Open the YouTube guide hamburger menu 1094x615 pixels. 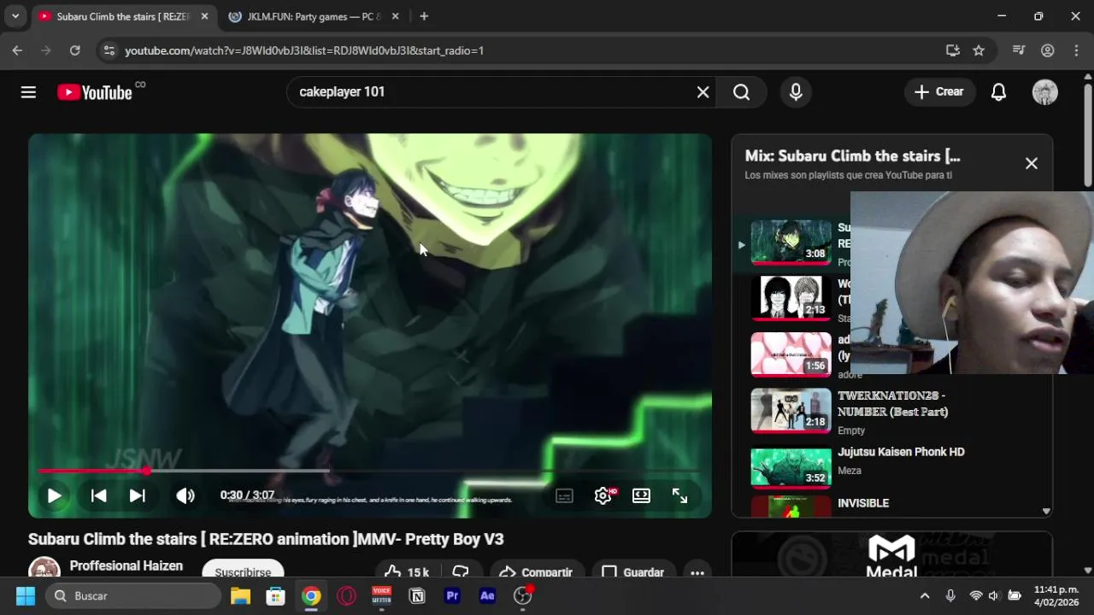(28, 92)
